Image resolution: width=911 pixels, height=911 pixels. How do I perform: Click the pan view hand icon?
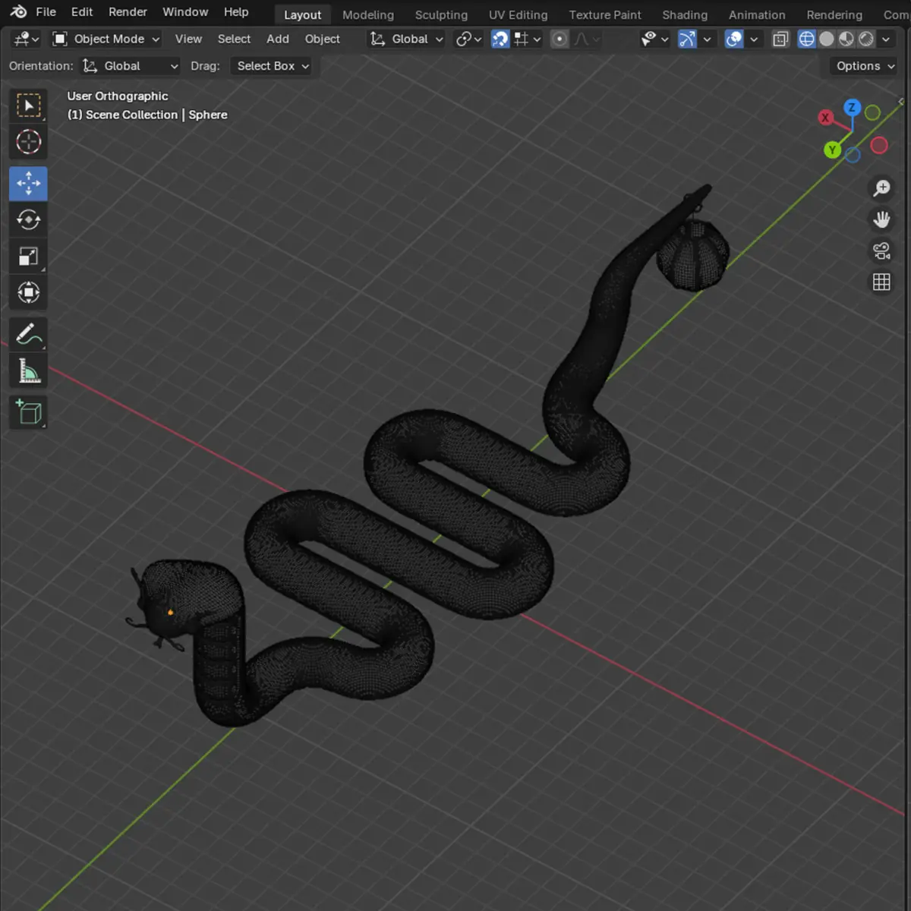881,219
